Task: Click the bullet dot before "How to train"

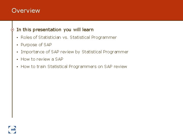Action: click(17, 67)
